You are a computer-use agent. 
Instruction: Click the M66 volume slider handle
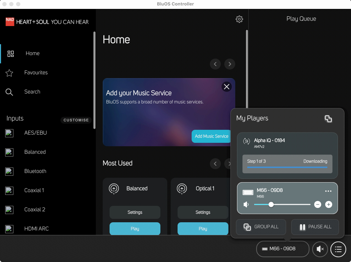(x=271, y=204)
